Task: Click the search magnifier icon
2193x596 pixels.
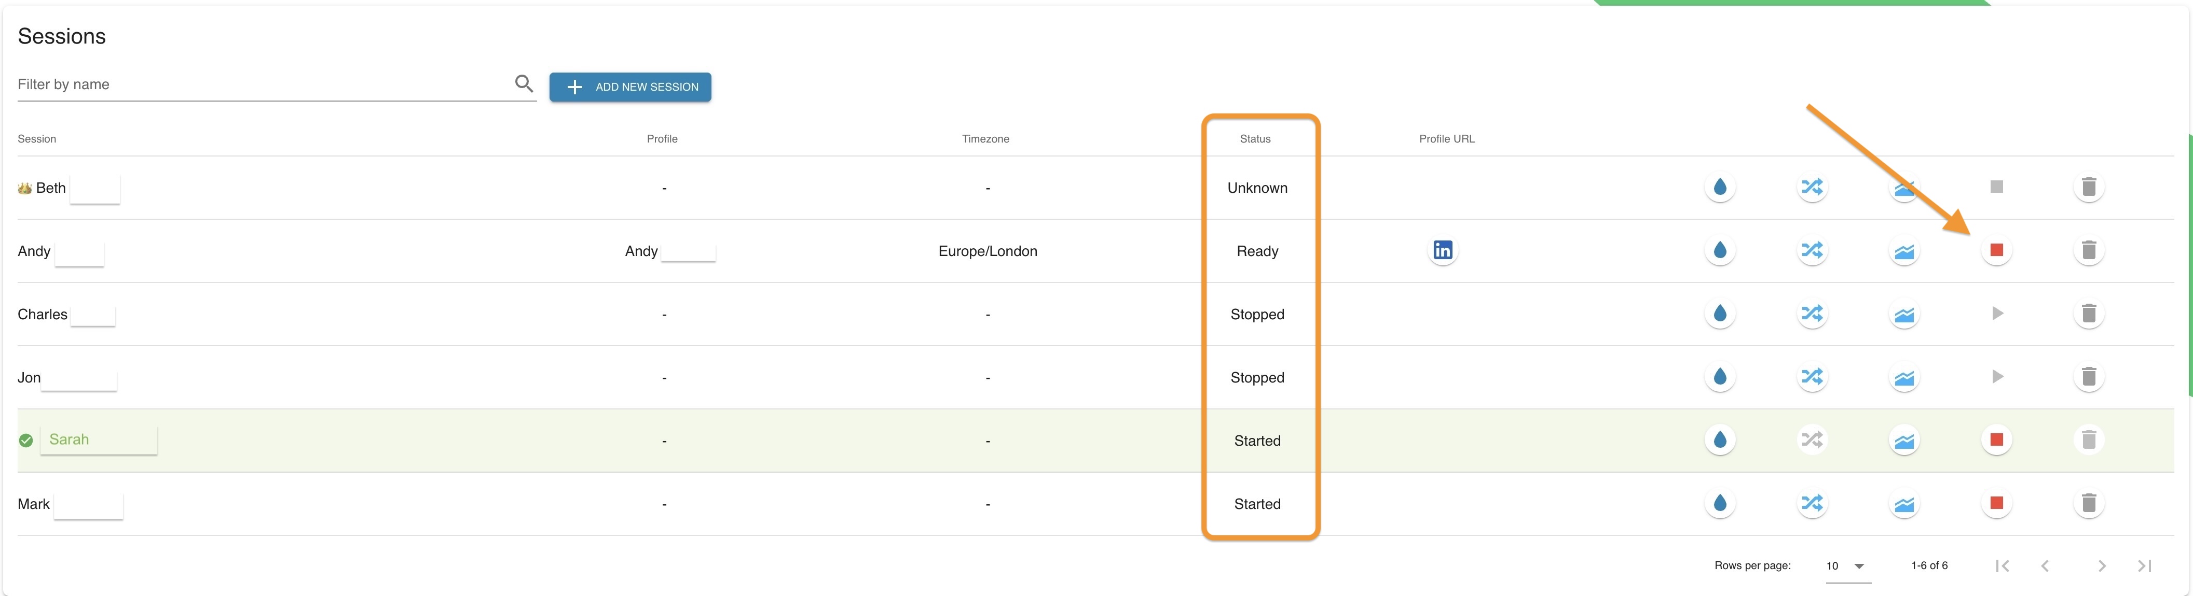Action: [x=524, y=83]
